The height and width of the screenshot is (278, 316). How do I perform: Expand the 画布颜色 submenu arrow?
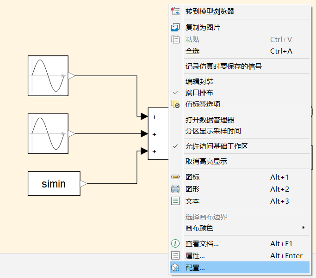coord(304,228)
